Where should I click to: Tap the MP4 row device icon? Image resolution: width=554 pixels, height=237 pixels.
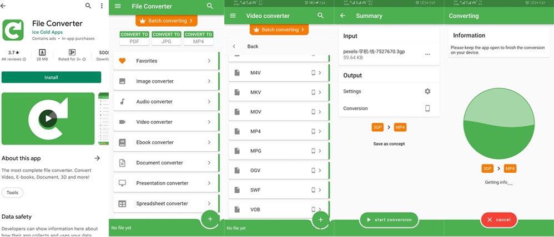[313, 132]
